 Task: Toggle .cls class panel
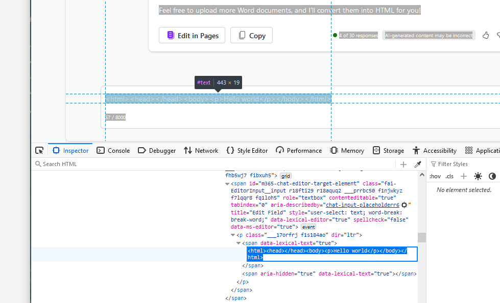449,176
